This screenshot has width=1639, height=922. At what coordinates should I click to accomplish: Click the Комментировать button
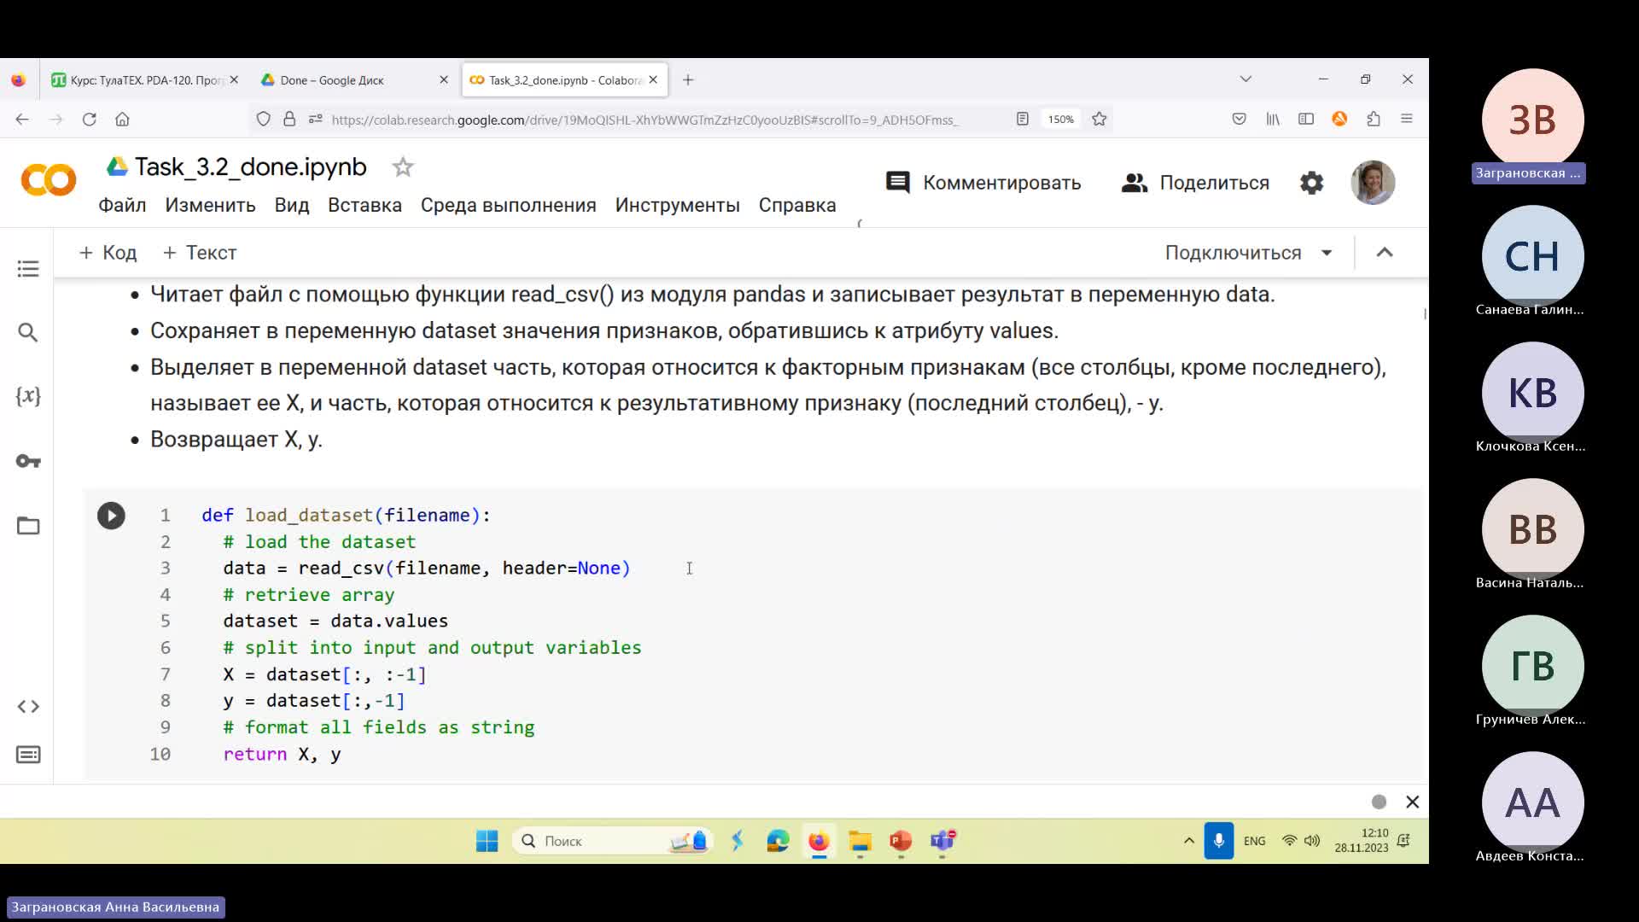click(983, 183)
